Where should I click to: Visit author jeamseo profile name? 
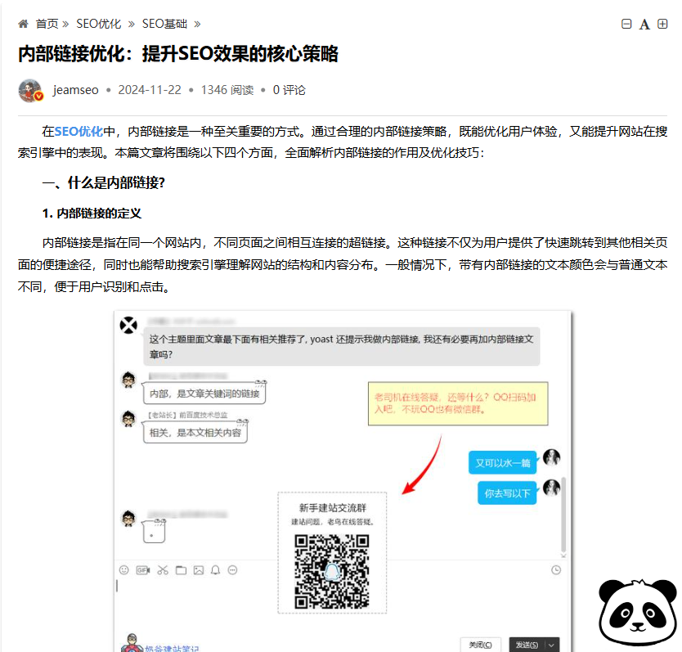[76, 90]
